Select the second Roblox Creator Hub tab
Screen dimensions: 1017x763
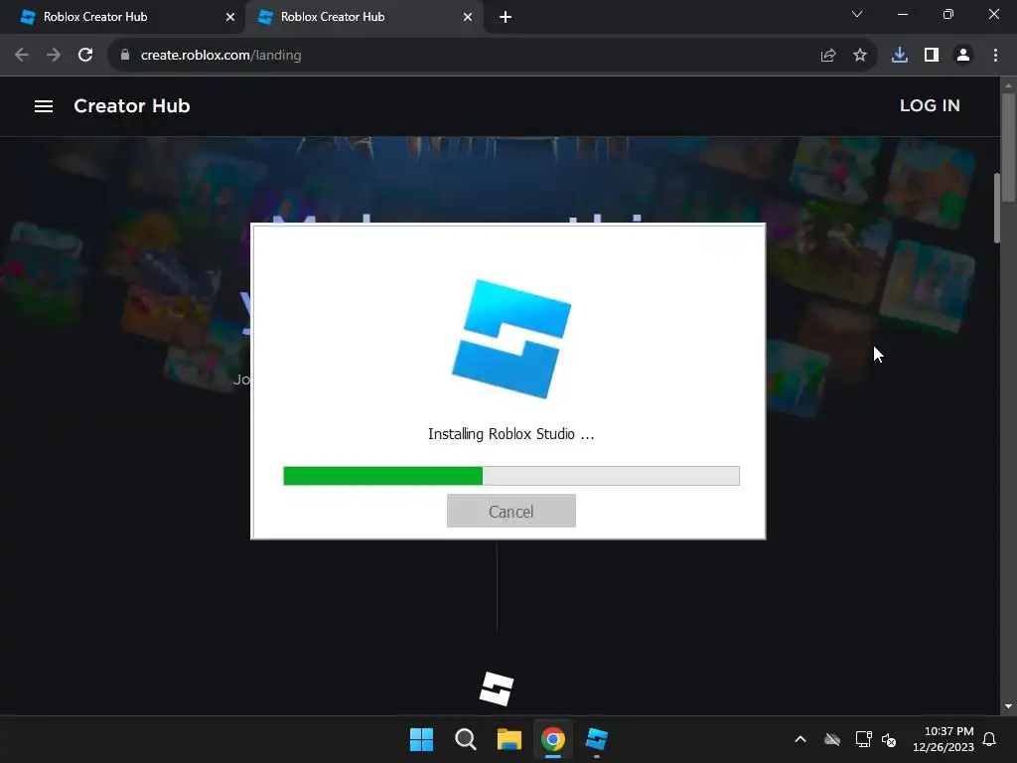[363, 17]
